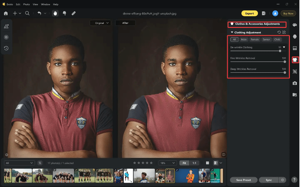
Task: Select the camera adjustments panel icon
Action: (294, 83)
